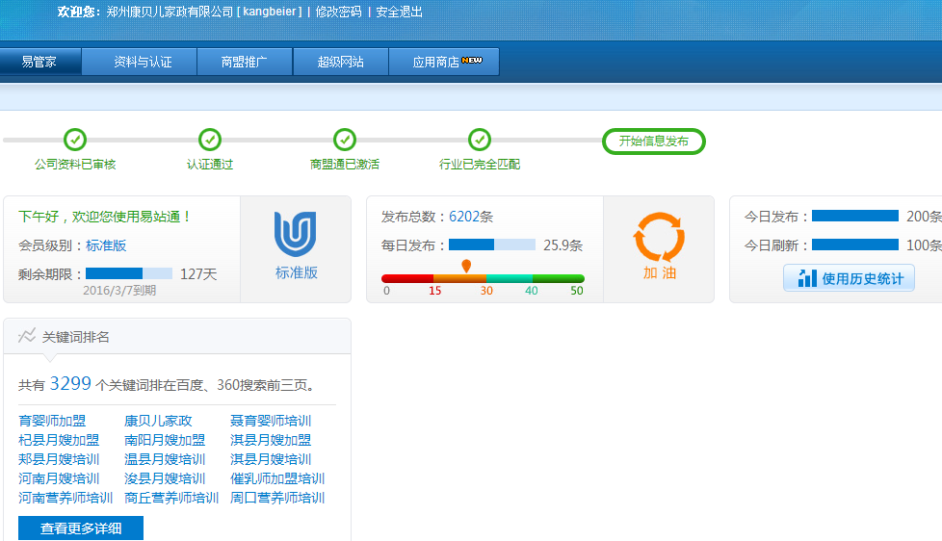The width and height of the screenshot is (942, 541).
Task: Open keyword 浚县月嫂培训
Action: (165, 478)
